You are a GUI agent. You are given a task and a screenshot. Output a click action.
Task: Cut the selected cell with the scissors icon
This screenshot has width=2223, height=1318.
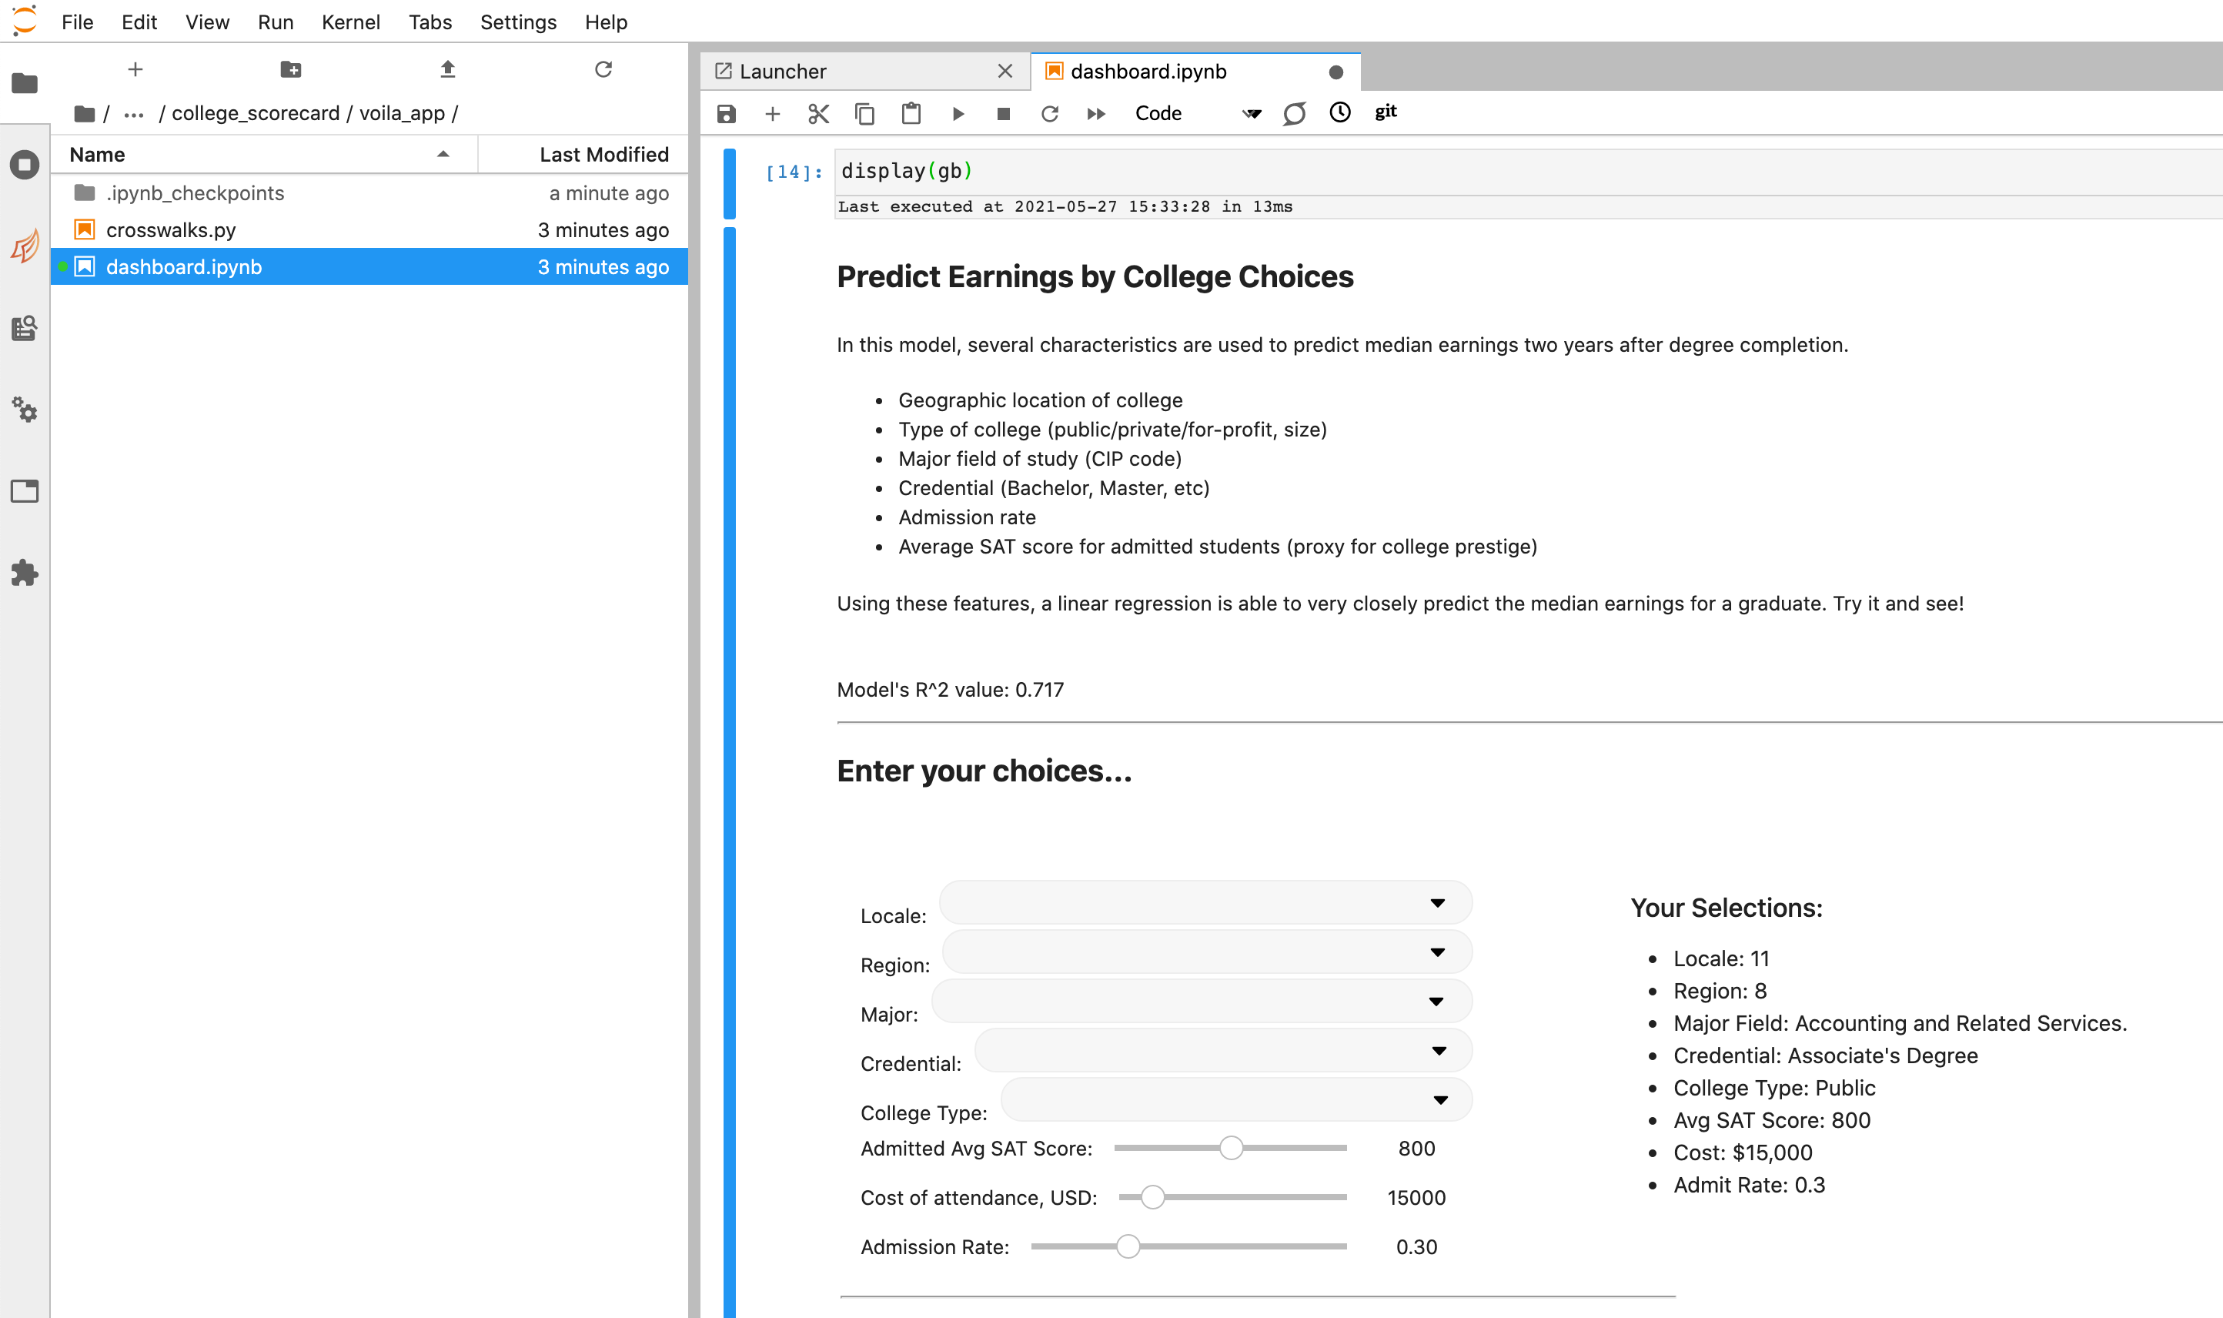point(817,114)
